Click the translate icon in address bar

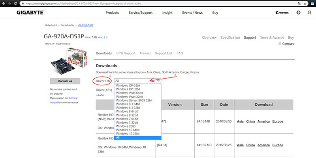click(x=299, y=4)
